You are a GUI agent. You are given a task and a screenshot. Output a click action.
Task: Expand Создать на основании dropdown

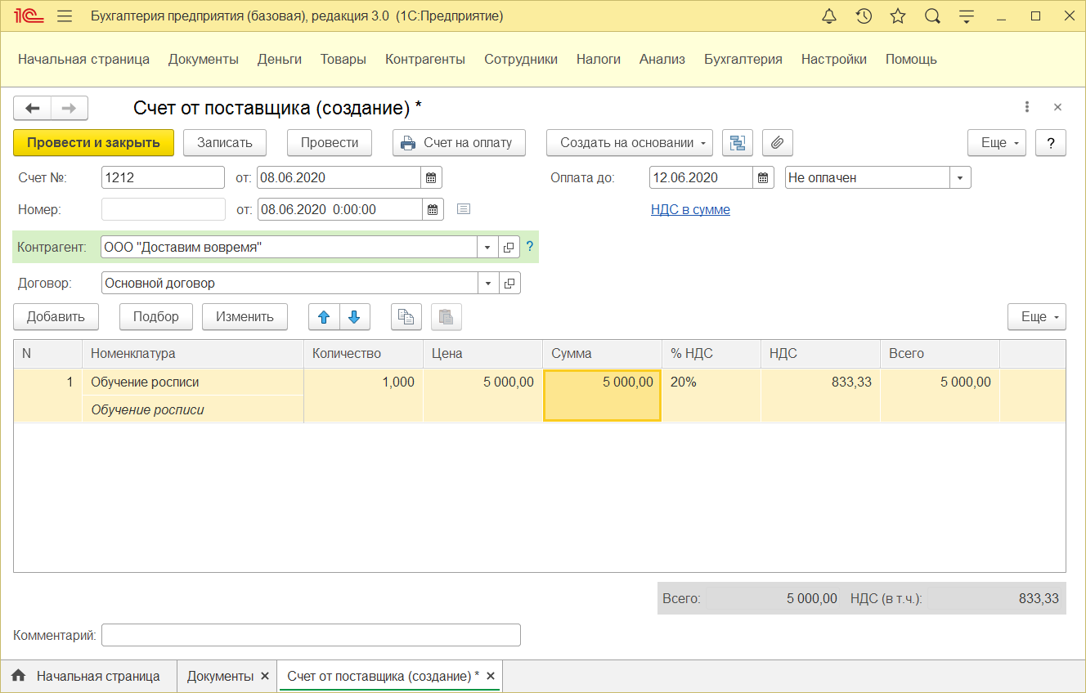[x=629, y=142]
